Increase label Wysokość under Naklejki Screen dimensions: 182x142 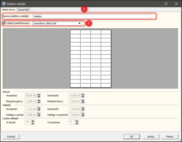[x=39, y=108]
